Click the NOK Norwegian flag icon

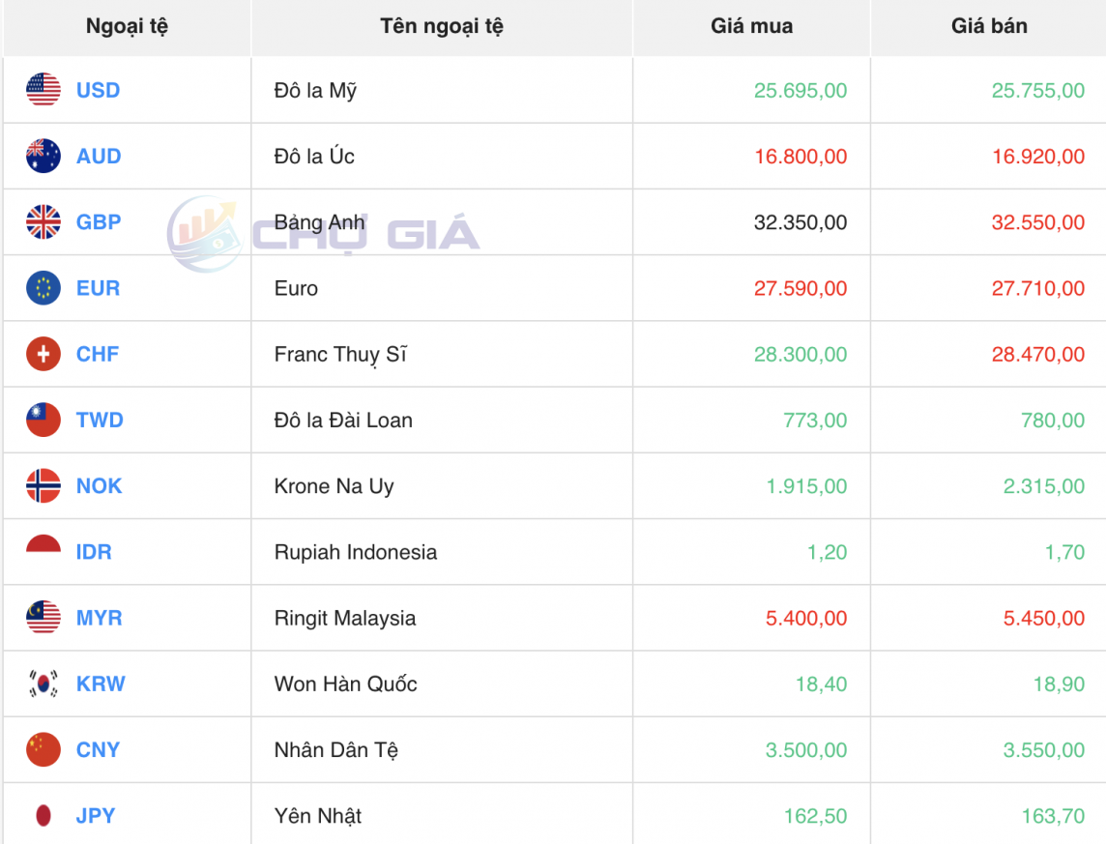[43, 485]
